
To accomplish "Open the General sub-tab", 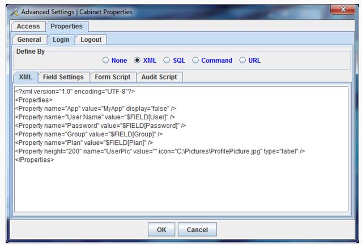I will (x=29, y=40).
